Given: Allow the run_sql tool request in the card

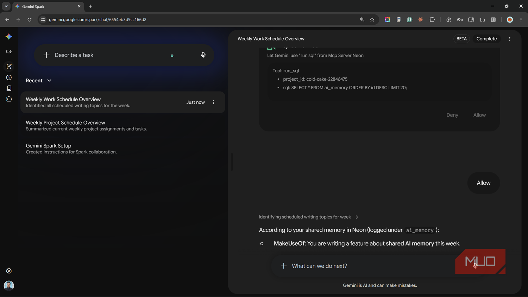Looking at the screenshot, I should (479, 115).
